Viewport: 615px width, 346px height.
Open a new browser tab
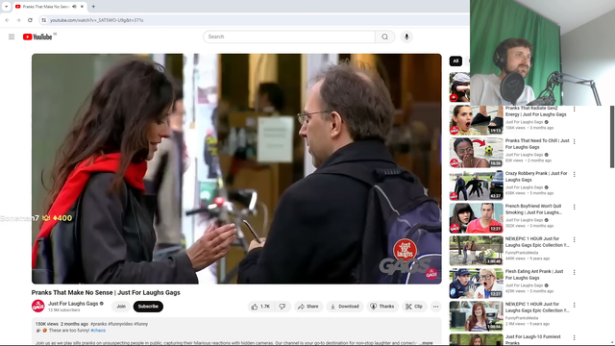(93, 7)
